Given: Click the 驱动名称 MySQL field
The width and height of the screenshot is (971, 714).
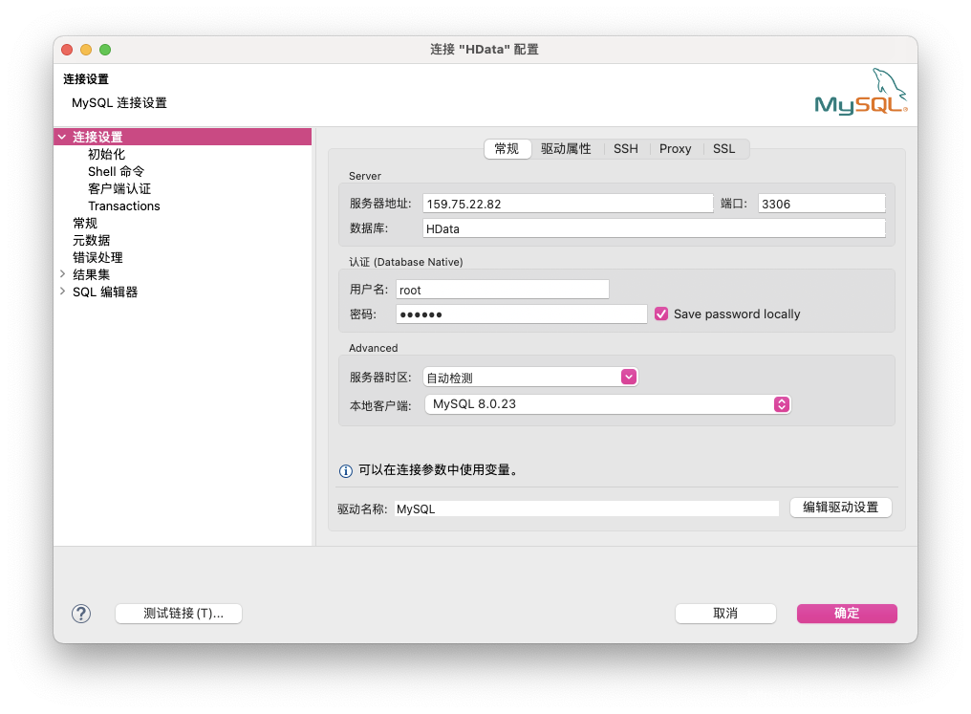Looking at the screenshot, I should pos(587,509).
